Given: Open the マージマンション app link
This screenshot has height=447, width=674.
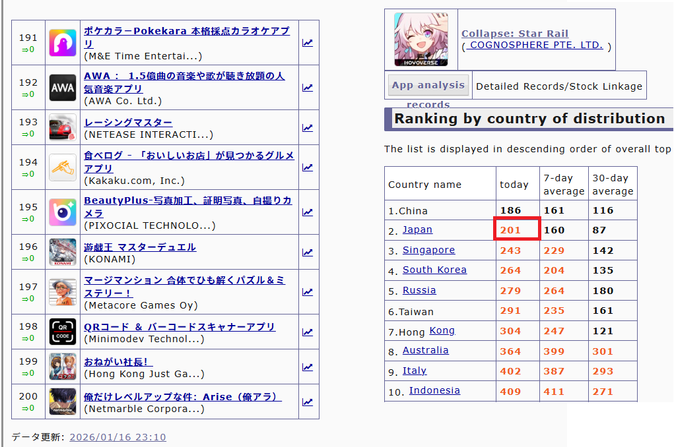Looking at the screenshot, I should (x=184, y=286).
